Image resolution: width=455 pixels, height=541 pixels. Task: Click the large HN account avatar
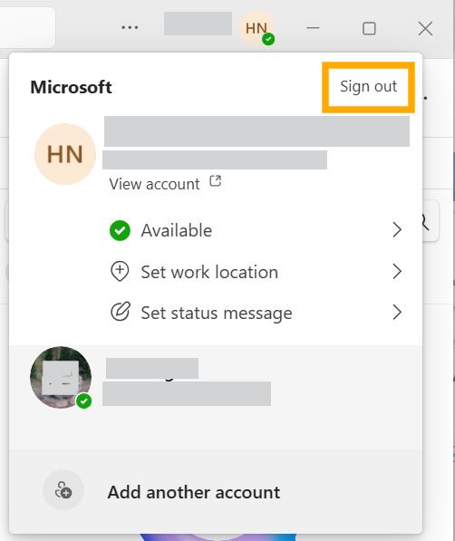tap(65, 154)
